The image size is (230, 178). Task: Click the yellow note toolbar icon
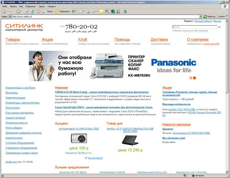(x=101, y=11)
